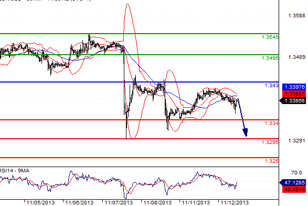
Task: Click the black 1.33868 current price tag
Action: click(x=293, y=101)
